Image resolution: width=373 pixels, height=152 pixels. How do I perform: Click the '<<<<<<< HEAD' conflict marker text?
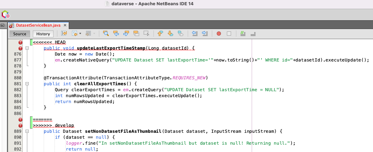pyautogui.click(x=49, y=42)
